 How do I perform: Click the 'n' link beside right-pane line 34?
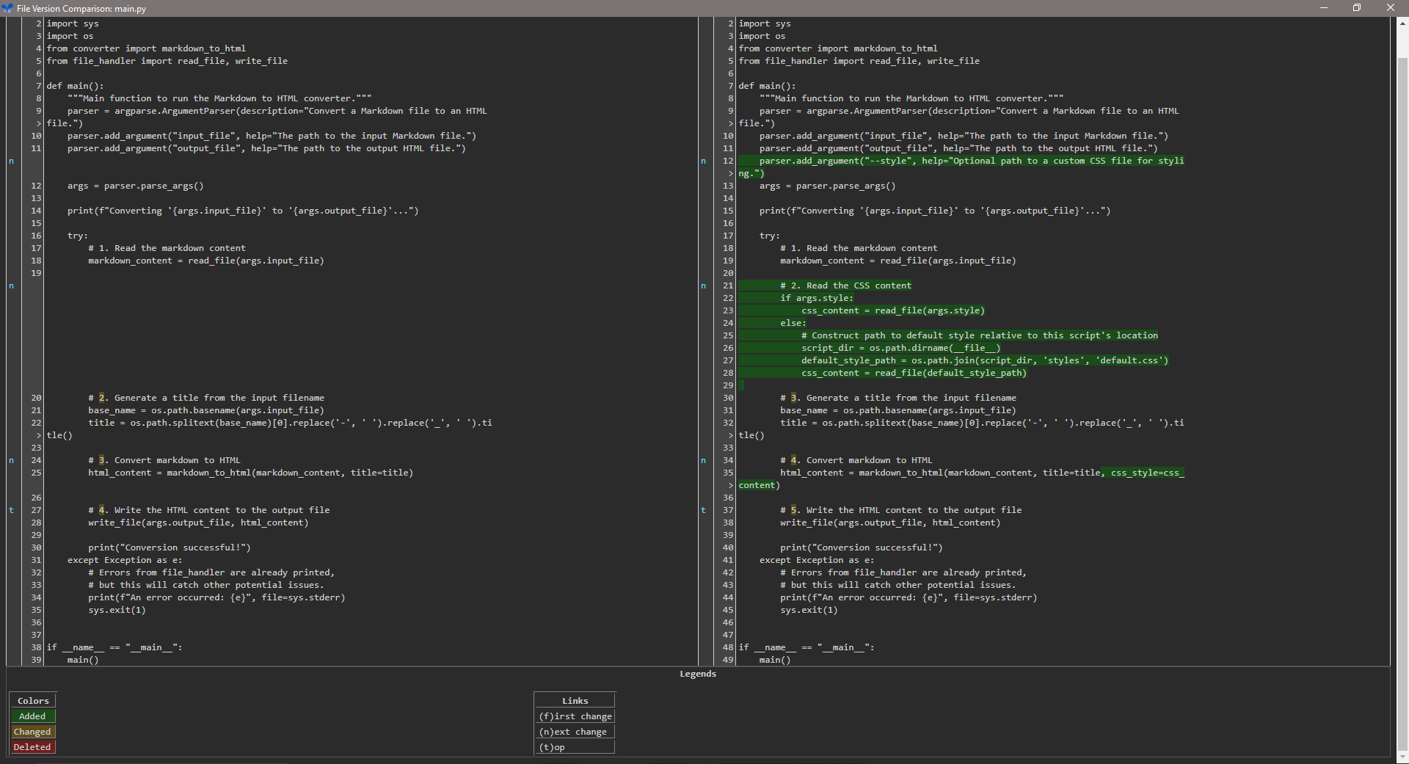pyautogui.click(x=703, y=461)
